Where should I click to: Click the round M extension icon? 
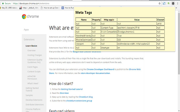pyautogui.click(x=173, y=3)
